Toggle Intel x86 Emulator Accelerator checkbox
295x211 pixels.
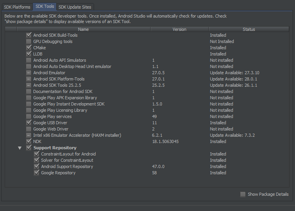[x=29, y=135]
